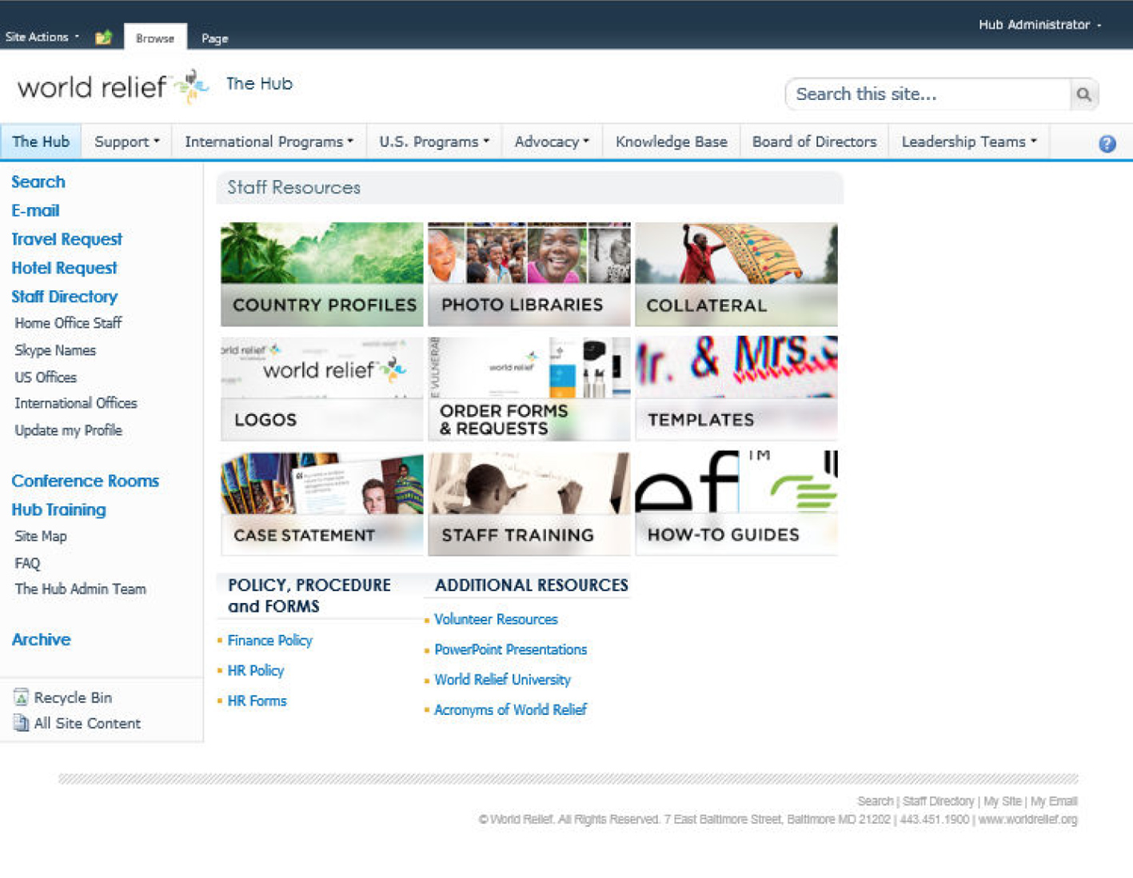Image resolution: width=1133 pixels, height=878 pixels.
Task: Open The Hub Admin Team link
Action: (80, 589)
